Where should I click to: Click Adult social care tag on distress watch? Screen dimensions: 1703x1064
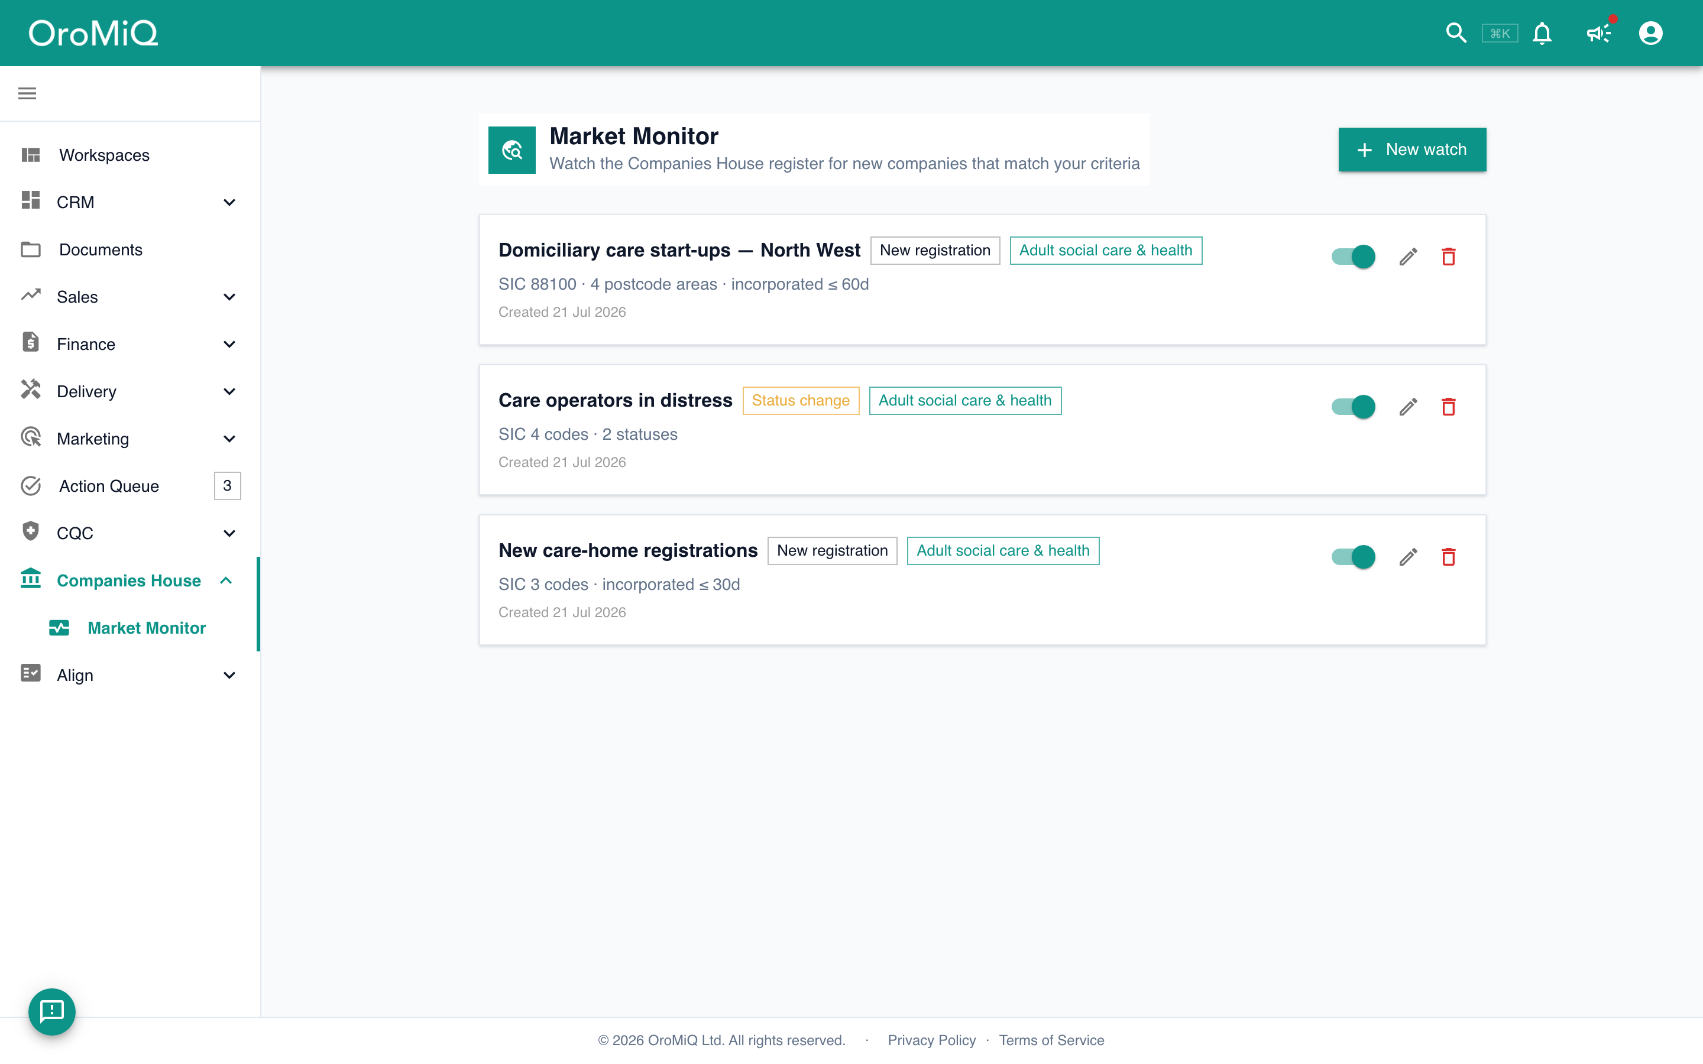(x=965, y=400)
